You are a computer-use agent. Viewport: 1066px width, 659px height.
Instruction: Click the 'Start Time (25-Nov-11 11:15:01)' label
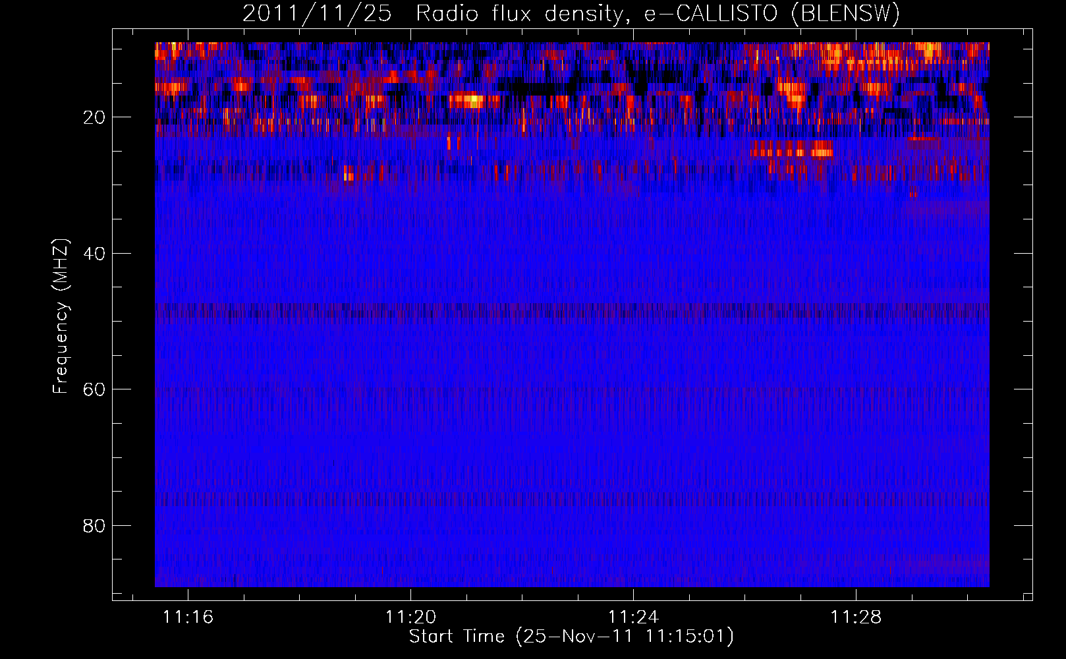(x=571, y=637)
